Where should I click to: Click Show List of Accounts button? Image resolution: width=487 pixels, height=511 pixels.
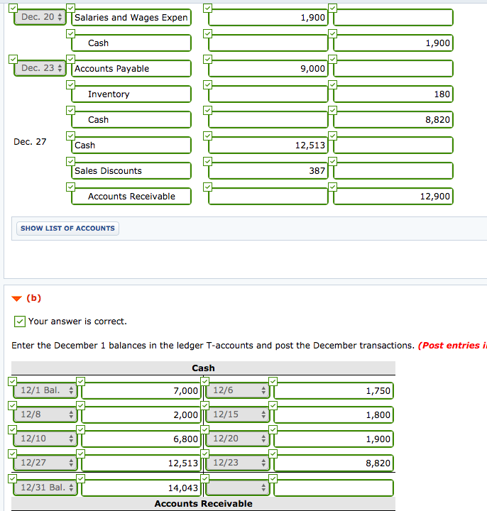tap(68, 228)
